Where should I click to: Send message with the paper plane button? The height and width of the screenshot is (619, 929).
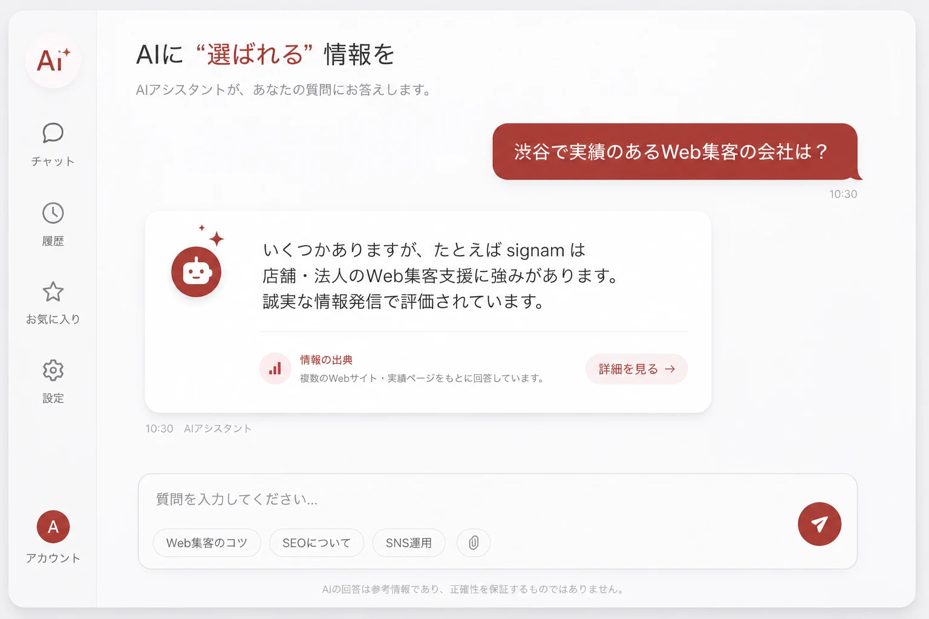point(820,524)
